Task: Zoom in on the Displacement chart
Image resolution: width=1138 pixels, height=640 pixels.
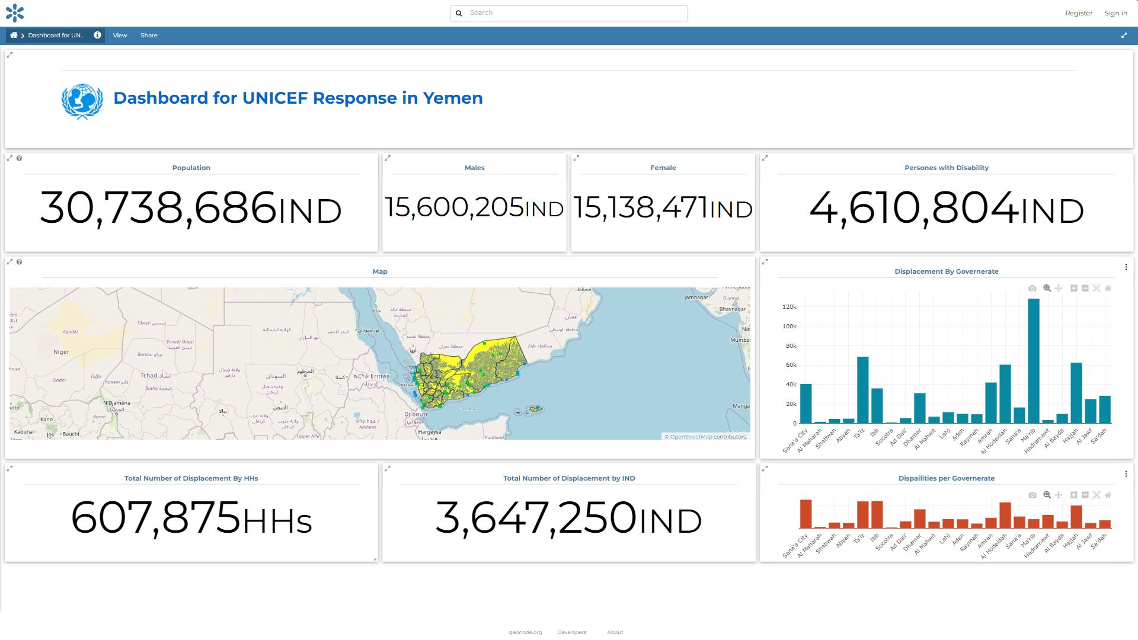Action: click(x=1073, y=289)
